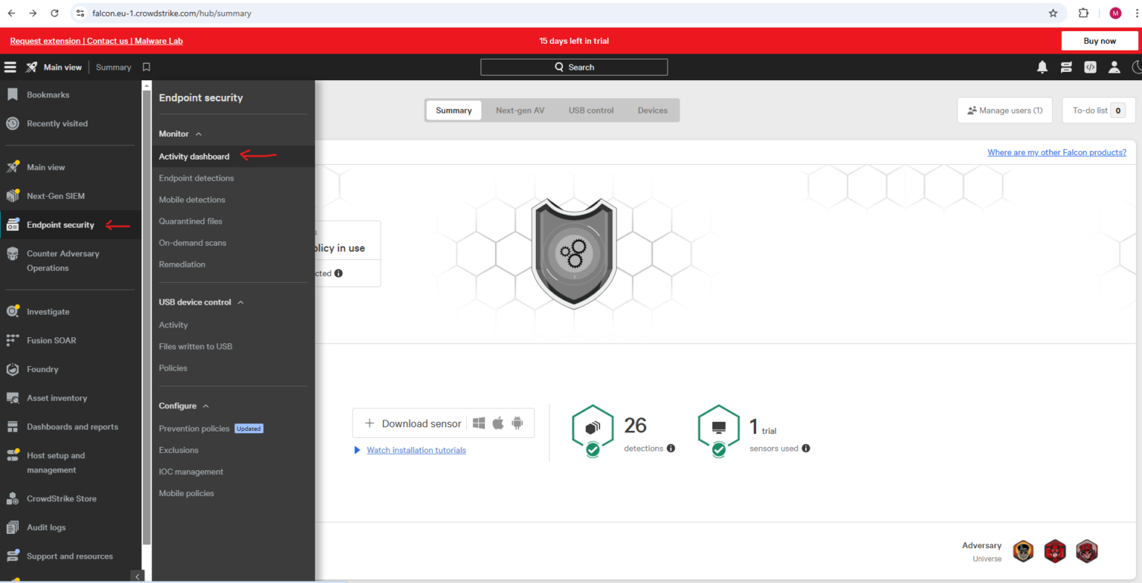Viewport: 1142px width, 583px height.
Task: Open the Foundry section
Action: click(42, 369)
